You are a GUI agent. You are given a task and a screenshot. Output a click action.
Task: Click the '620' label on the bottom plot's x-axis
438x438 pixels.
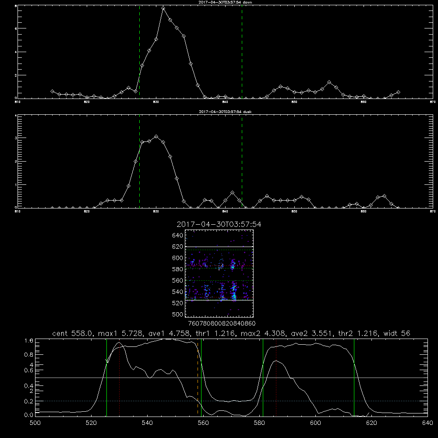(371, 423)
